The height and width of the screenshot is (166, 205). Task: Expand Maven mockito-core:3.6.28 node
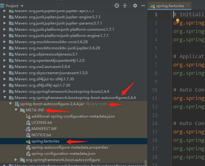pyautogui.click(x=4, y=42)
